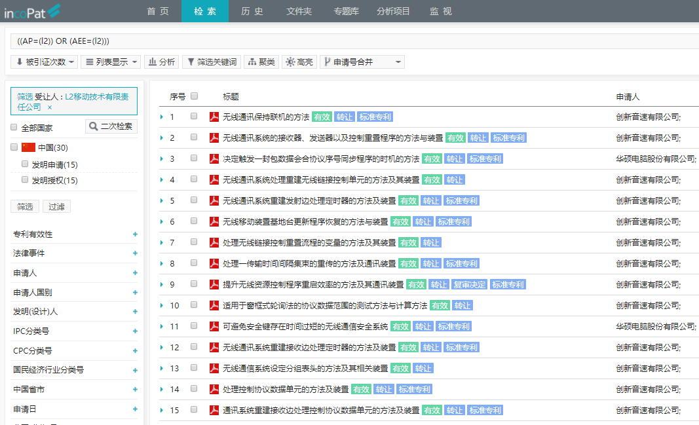Viewport: 699px width, 425px height.
Task: Click the 分析 chart toolbar button
Action: (x=161, y=62)
